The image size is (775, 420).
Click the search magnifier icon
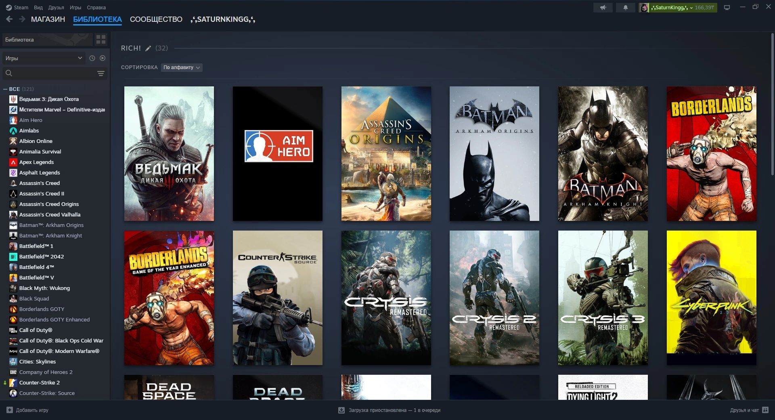[9, 73]
